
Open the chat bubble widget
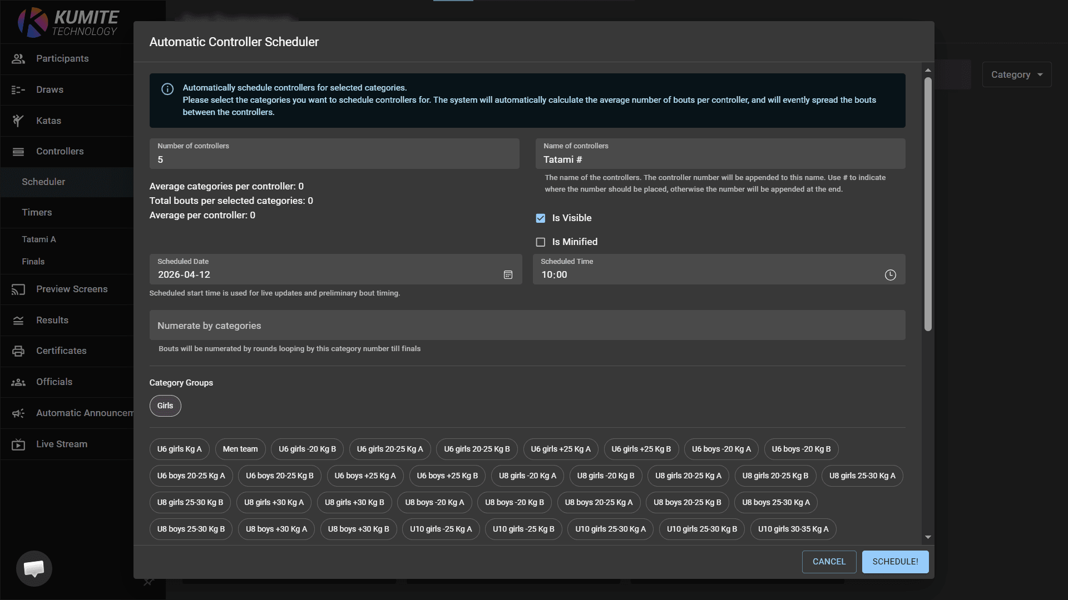point(34,568)
